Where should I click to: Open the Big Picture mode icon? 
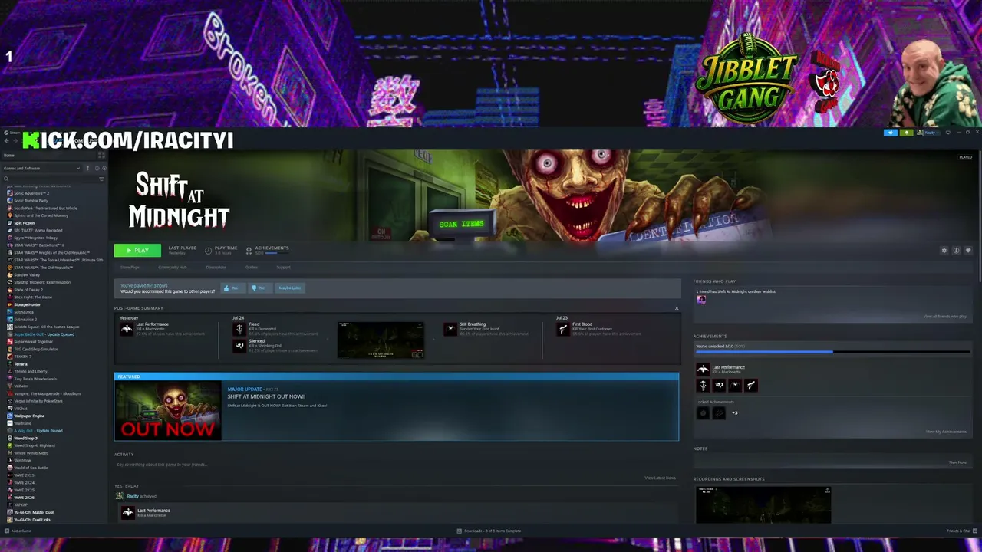pyautogui.click(x=948, y=133)
